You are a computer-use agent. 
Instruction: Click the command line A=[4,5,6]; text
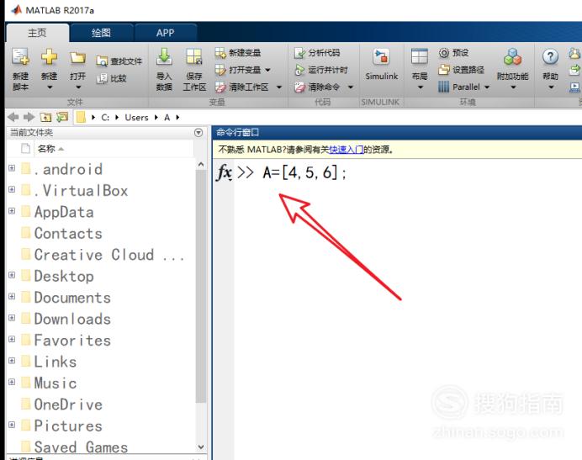pos(304,173)
